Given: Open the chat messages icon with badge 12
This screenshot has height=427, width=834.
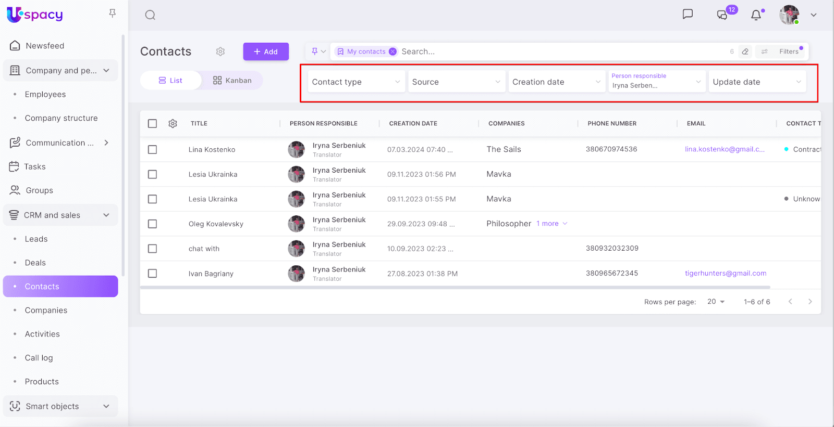Looking at the screenshot, I should click(722, 15).
